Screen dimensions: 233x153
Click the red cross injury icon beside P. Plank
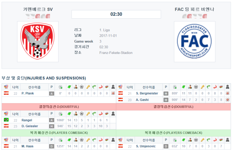(x=113, y=93)
